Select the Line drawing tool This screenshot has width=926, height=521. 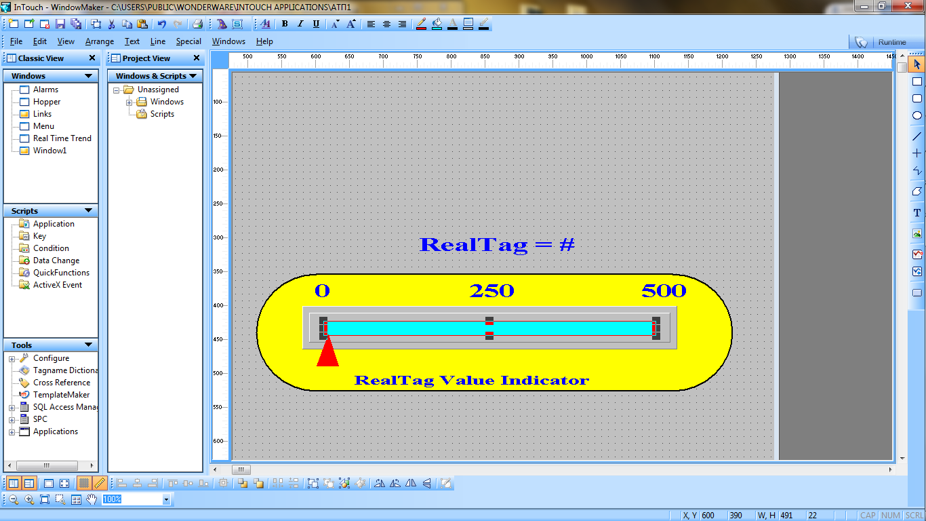pos(917,136)
